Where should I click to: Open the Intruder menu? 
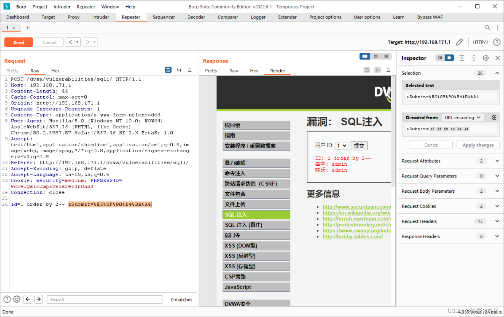[x=62, y=7]
